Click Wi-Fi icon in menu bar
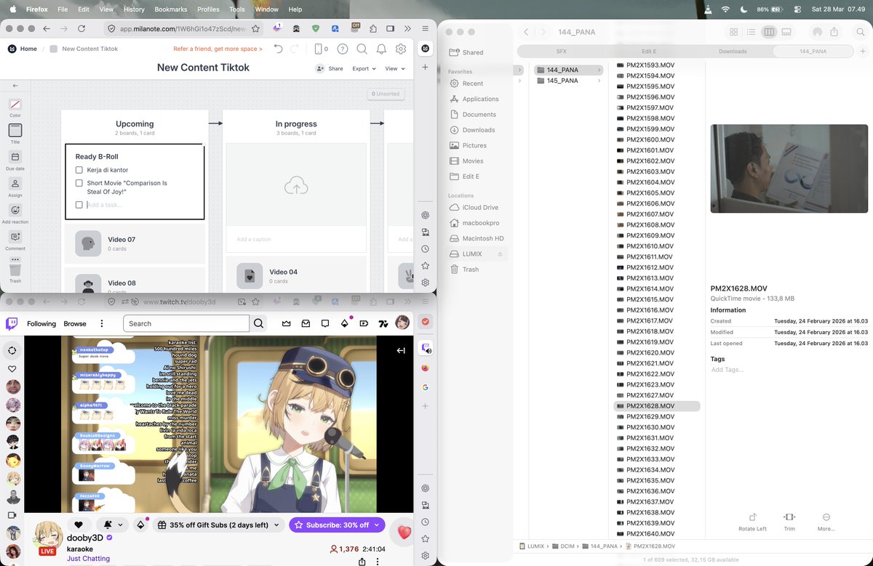The image size is (873, 566). pyautogui.click(x=725, y=9)
